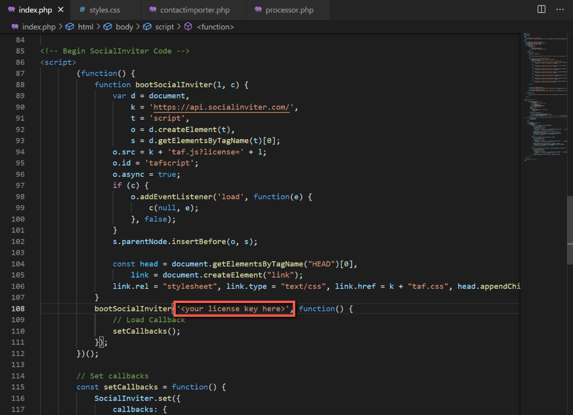Open the contactimporter.php tab
This screenshot has width=573, height=415.
point(195,10)
